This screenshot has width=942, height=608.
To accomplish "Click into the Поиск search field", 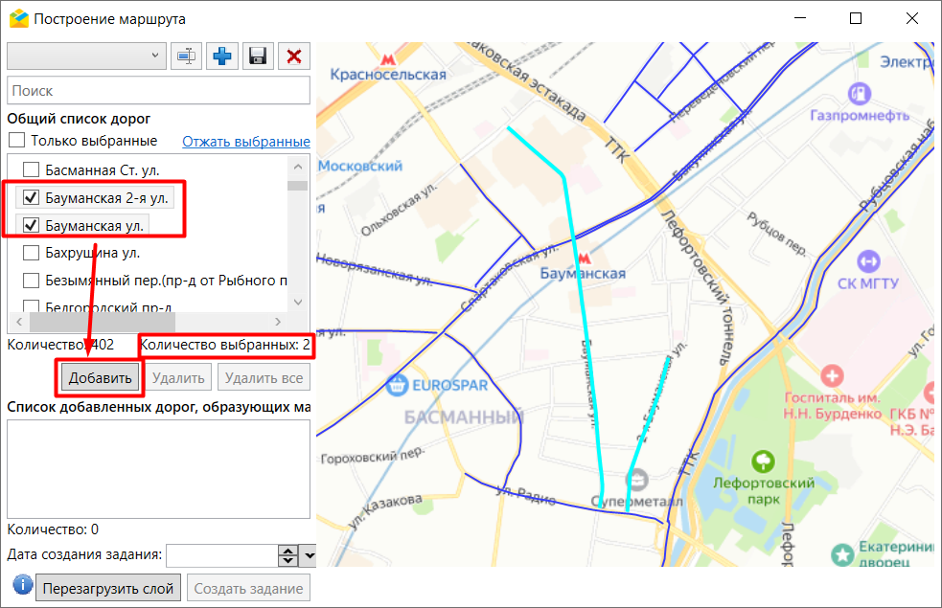I will [158, 90].
